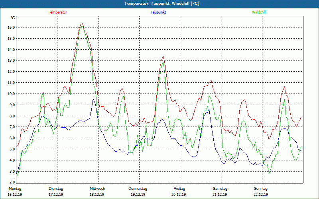This screenshot has height=199, width=319.
Task: Click the 8,0 y-axis value
Action: (x=12, y=116)
